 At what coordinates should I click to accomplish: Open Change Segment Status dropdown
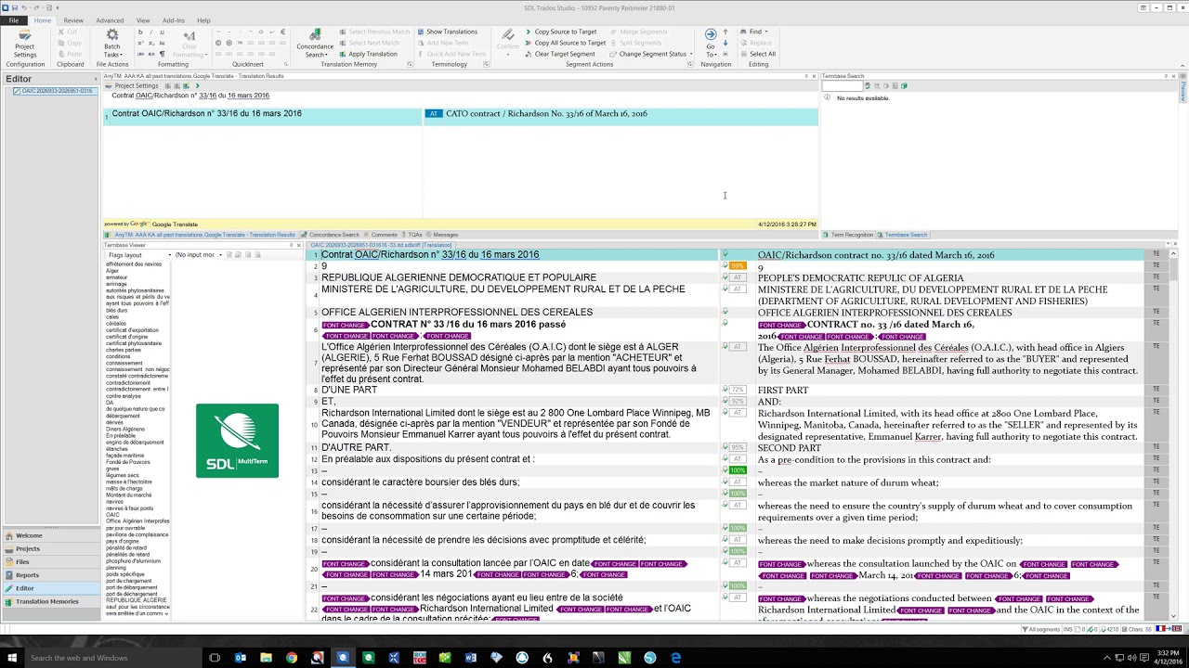click(651, 54)
